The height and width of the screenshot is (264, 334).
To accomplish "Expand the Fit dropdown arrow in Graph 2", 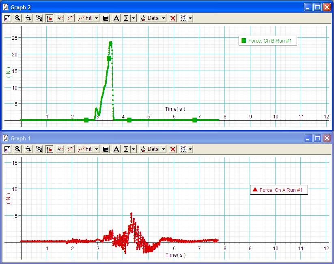I will (x=96, y=18).
